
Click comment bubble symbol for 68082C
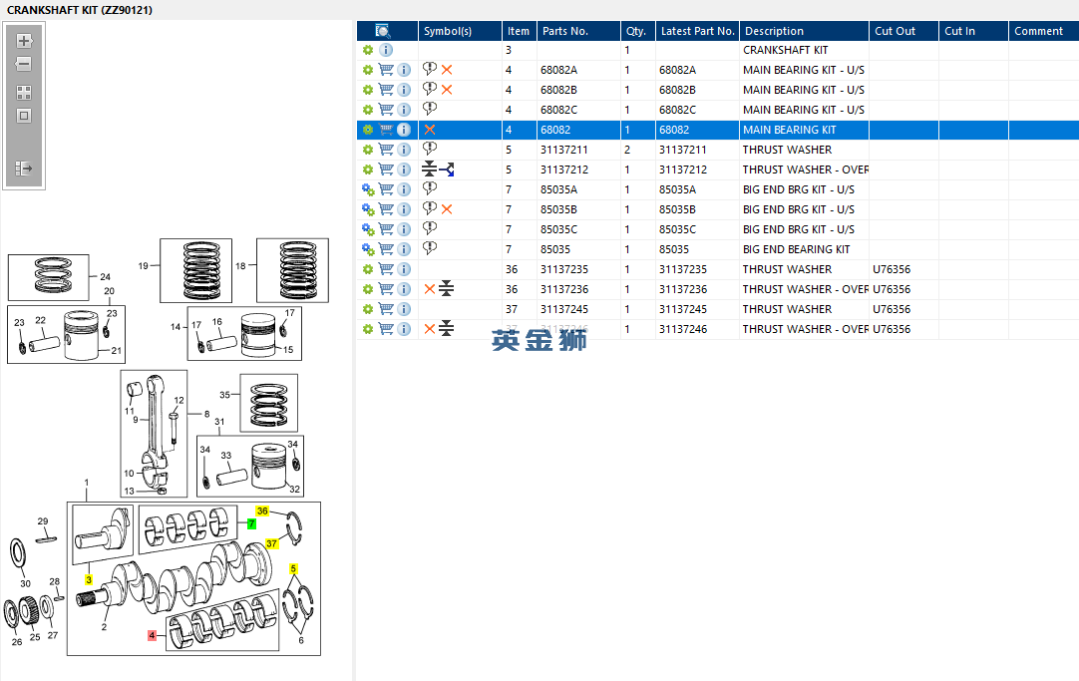coord(430,110)
